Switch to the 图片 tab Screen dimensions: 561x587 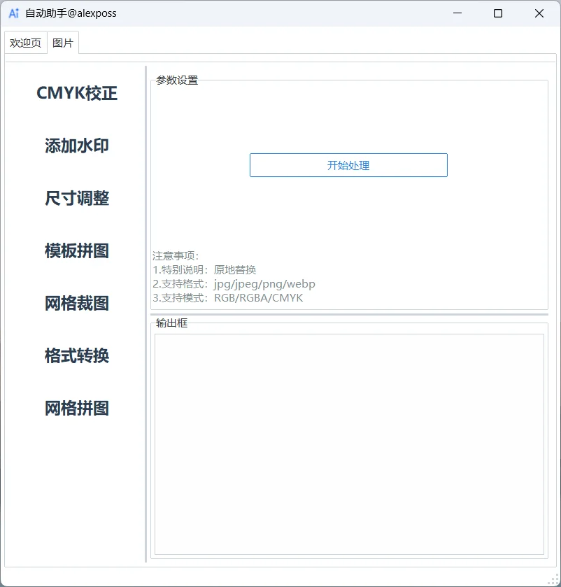[x=63, y=42]
